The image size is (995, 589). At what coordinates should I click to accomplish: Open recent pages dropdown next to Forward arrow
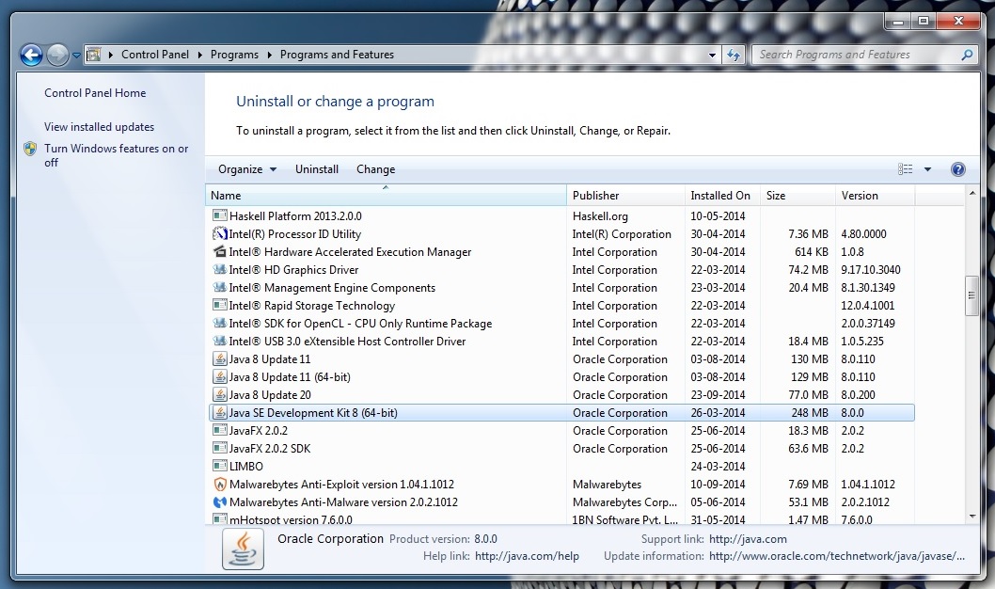76,56
